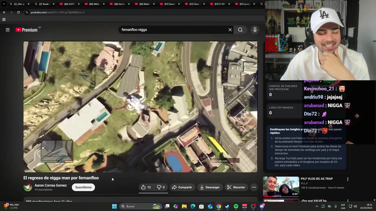Open Google Chrome from the taskbar
The width and height of the screenshot is (376, 211).
[x=219, y=206]
